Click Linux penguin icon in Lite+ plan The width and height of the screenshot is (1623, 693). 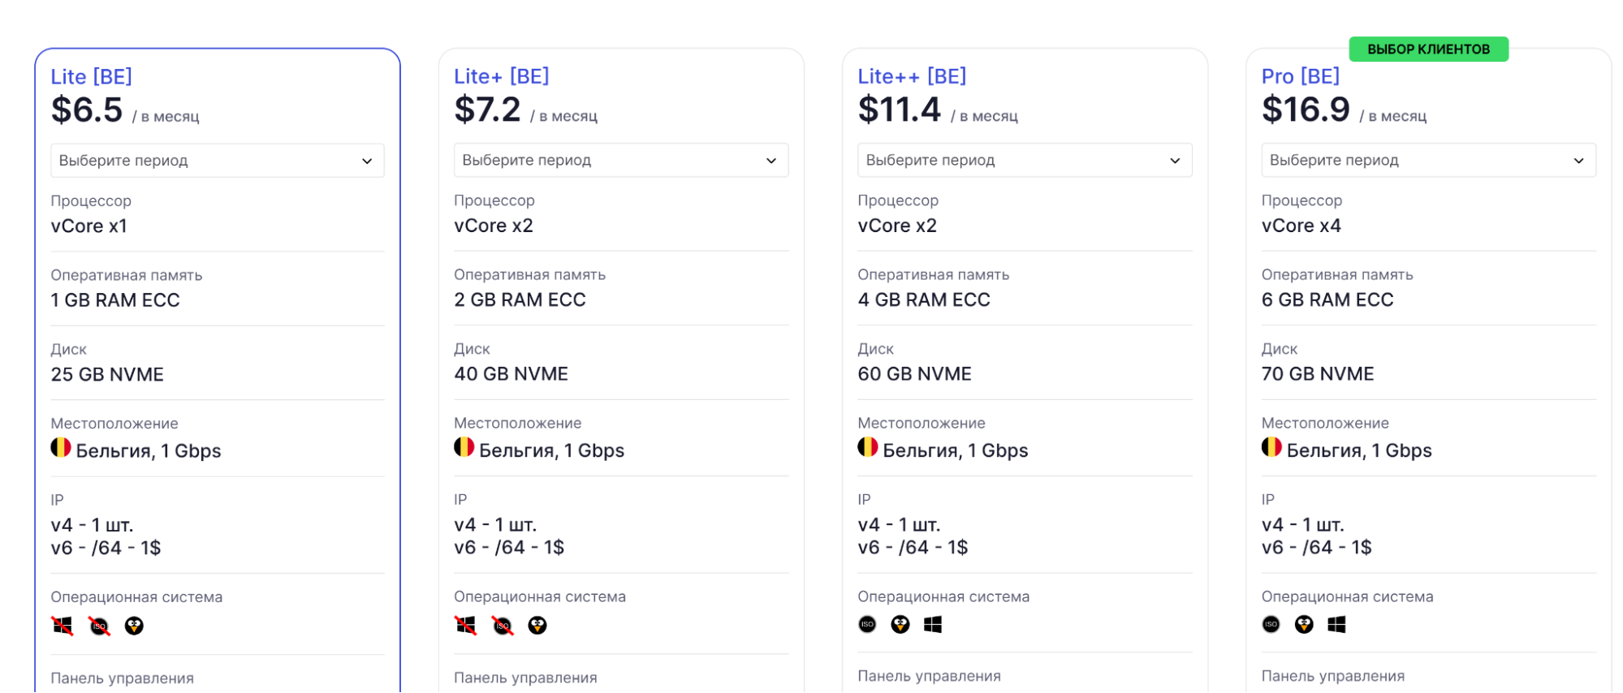pos(537,626)
